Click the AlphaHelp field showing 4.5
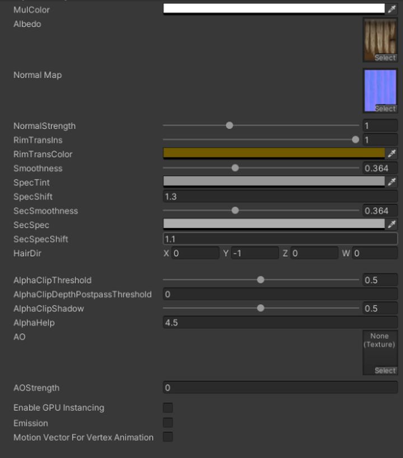 (x=280, y=323)
